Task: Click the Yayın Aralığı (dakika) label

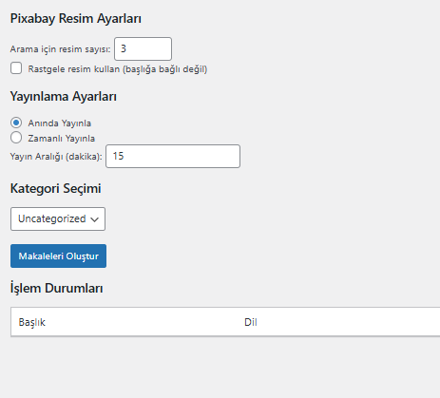Action: click(56, 157)
